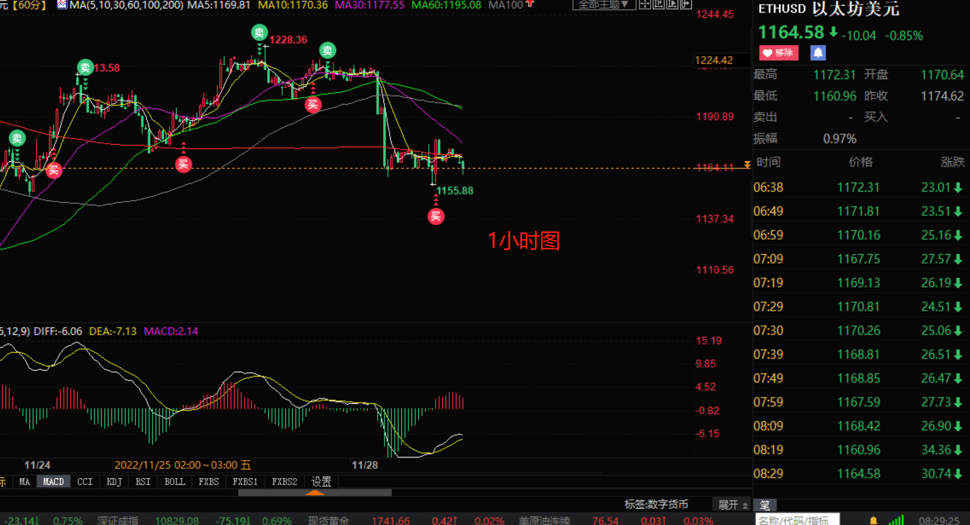This screenshot has height=525, width=970.
Task: Click the last chart toolbar icon at top
Action: pyautogui.click(x=686, y=5)
